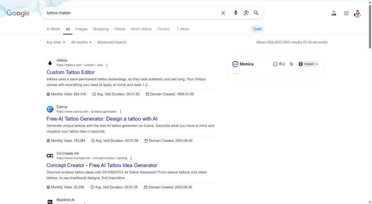Viewport: 372px width, 204px height.
Task: Switch to Images tab
Action: point(81,29)
